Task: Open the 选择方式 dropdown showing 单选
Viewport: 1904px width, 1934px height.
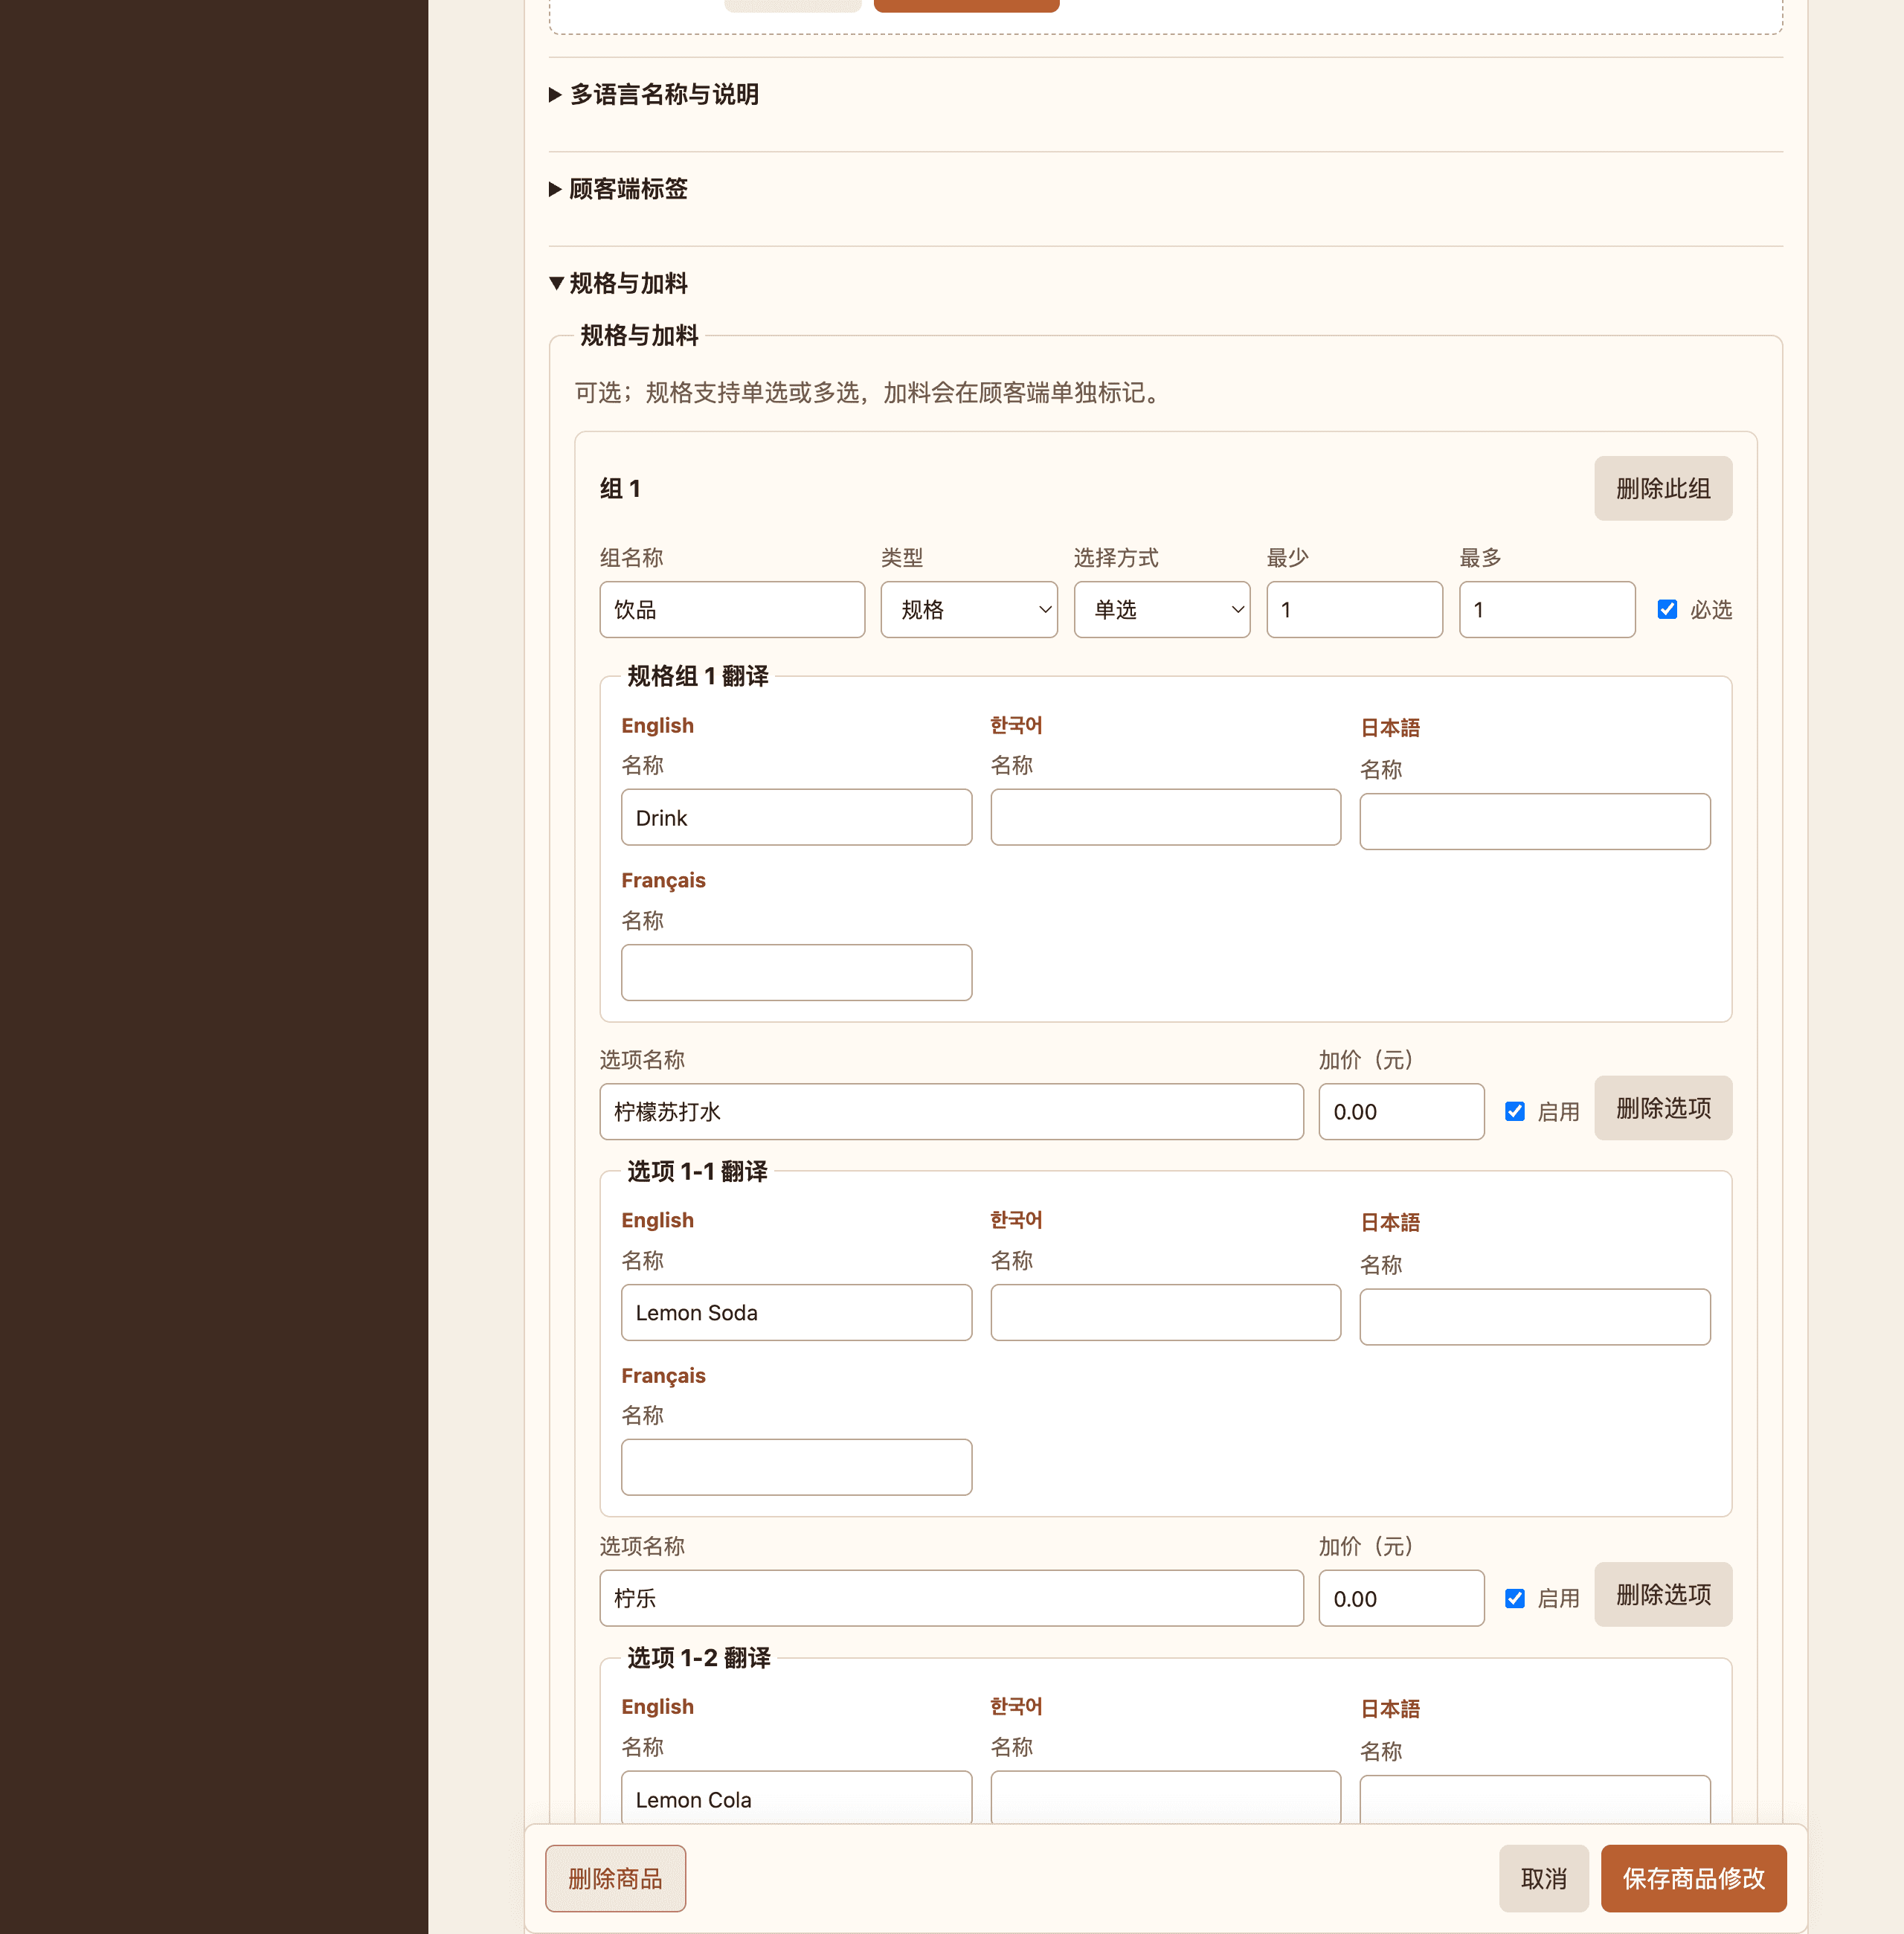Action: (x=1161, y=609)
